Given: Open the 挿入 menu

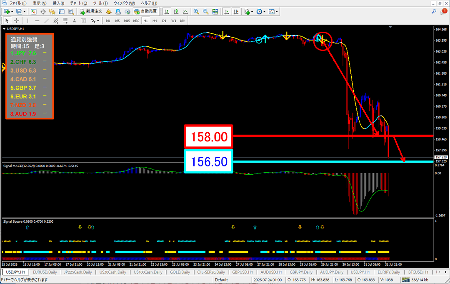Looking at the screenshot, I should (58, 3).
